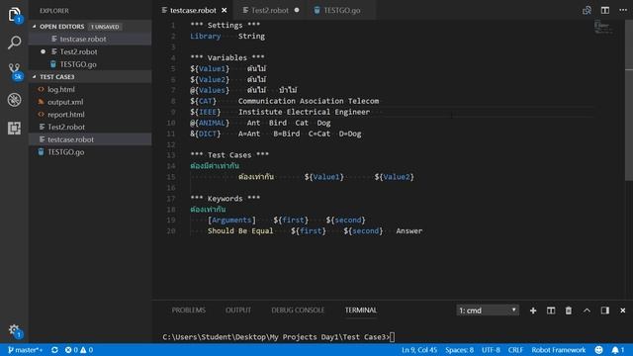This screenshot has height=356, width=633.
Task: Open the Extensions view icon
Action: 14,128
